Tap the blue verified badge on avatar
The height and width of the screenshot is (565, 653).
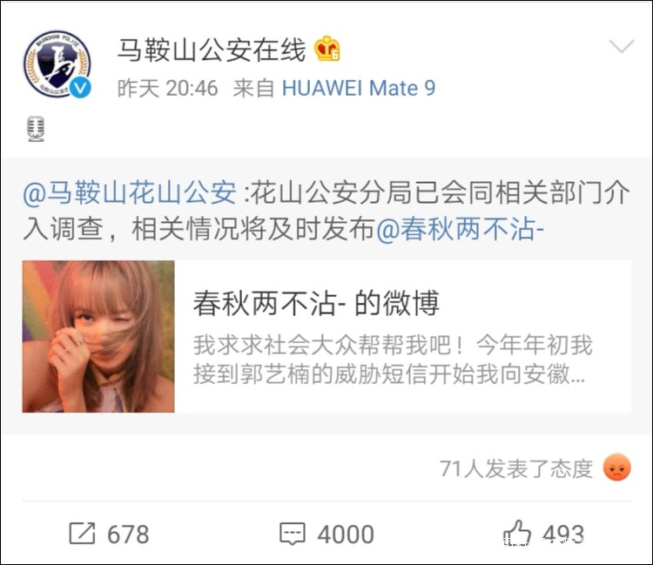pyautogui.click(x=80, y=88)
